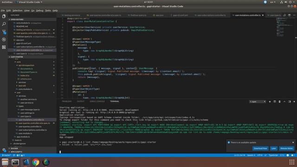Open the Tasks menu

(48, 11)
